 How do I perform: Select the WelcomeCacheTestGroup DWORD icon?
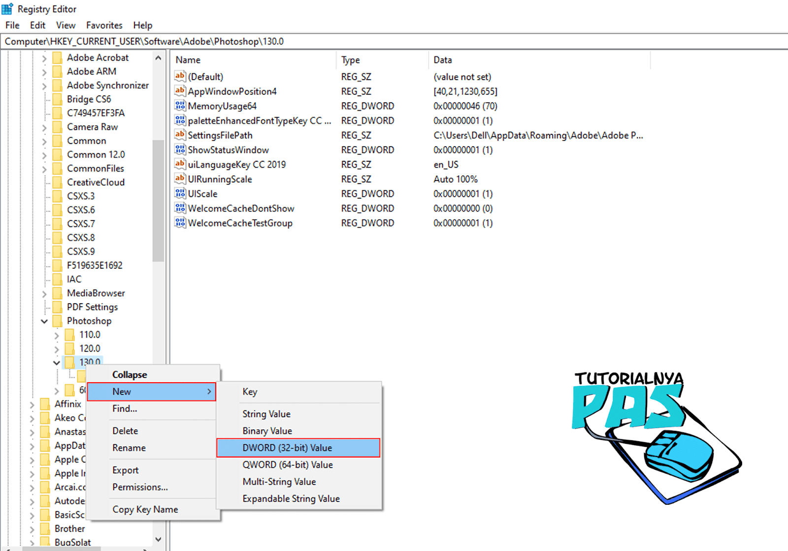[x=180, y=223]
